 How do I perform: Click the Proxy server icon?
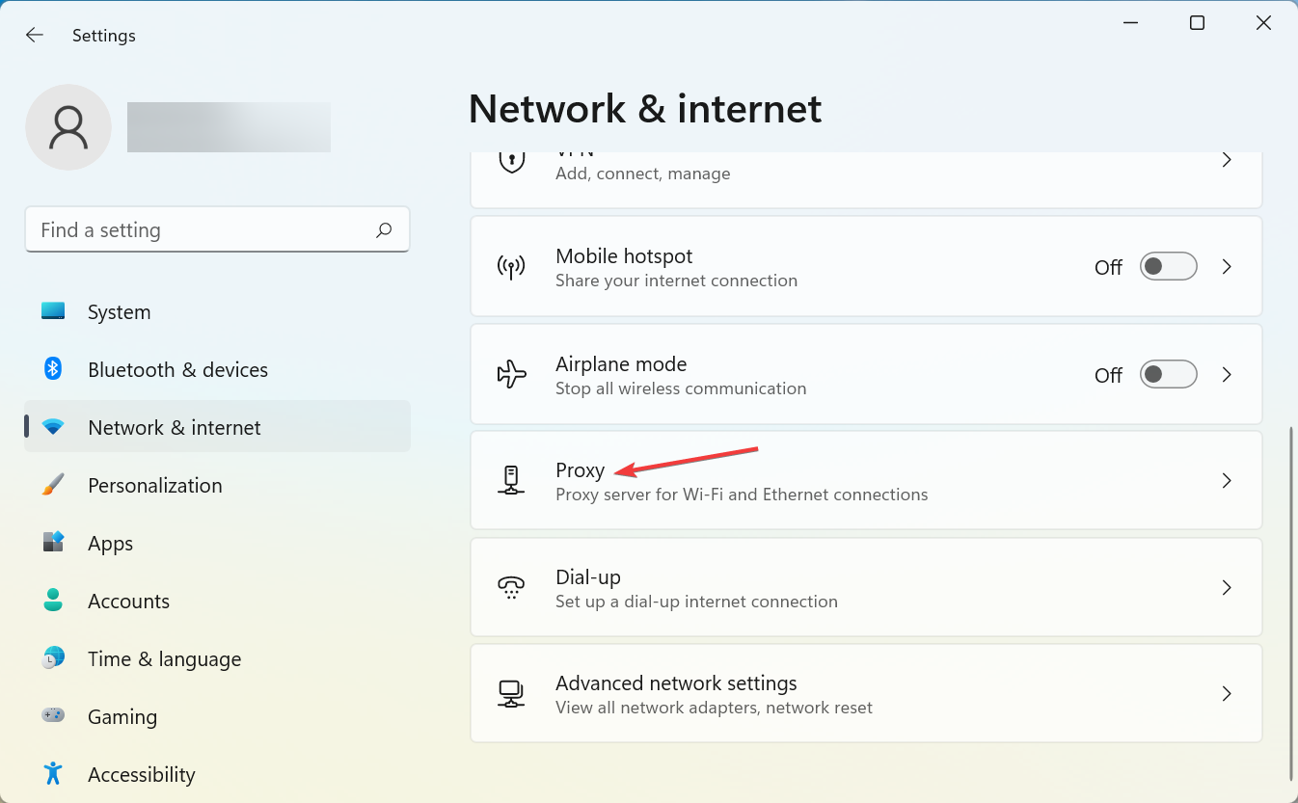[511, 480]
